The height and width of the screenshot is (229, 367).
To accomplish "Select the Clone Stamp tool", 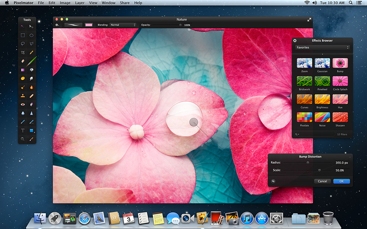I will point(22,95).
